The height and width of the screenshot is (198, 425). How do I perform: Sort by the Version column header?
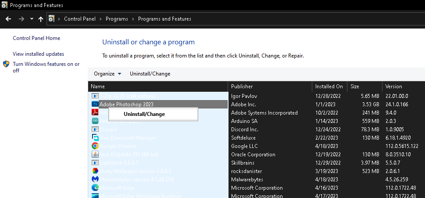point(404,86)
